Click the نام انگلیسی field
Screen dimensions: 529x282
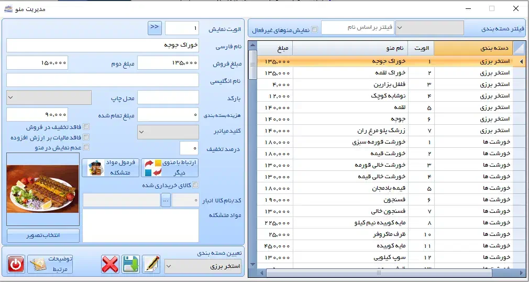tap(103, 80)
